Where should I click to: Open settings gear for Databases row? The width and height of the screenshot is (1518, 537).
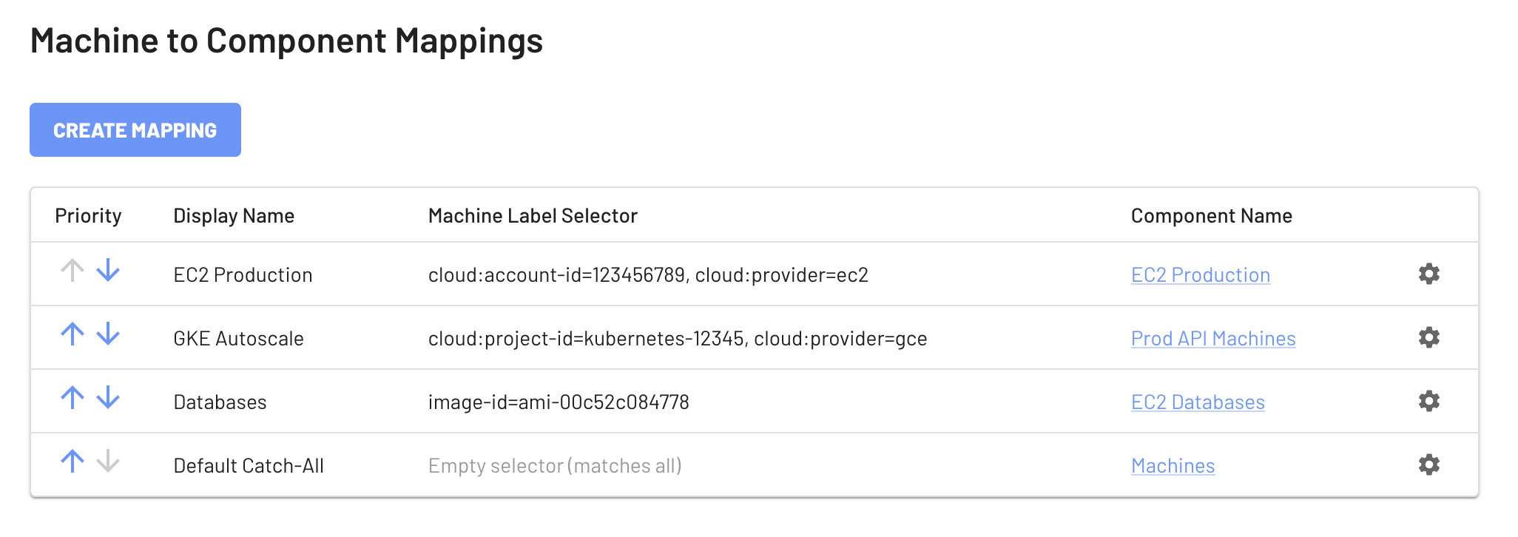(1429, 401)
